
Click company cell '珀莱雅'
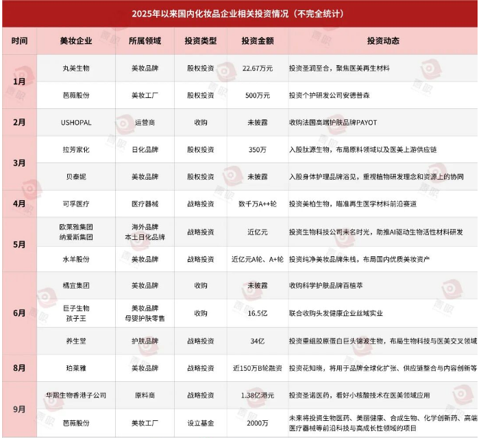point(76,368)
